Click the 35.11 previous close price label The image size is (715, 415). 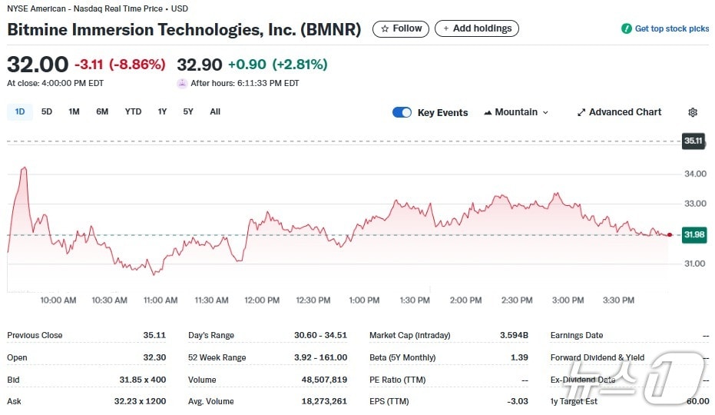coord(693,141)
